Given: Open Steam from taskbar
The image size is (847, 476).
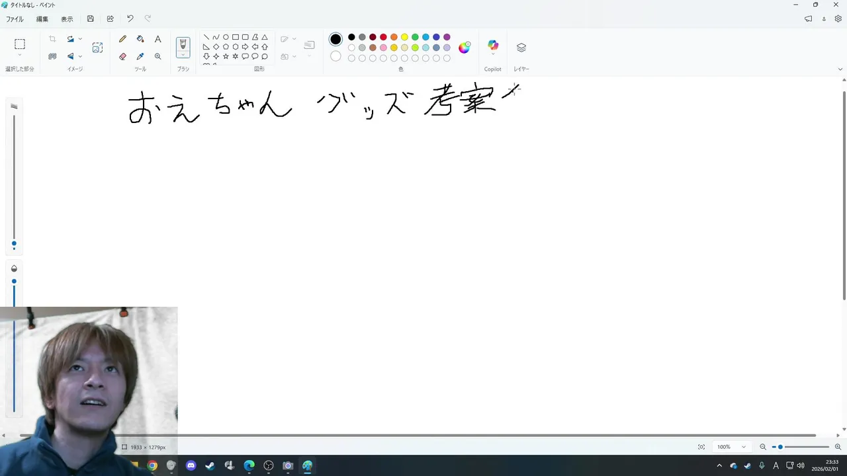Looking at the screenshot, I should pos(210,465).
